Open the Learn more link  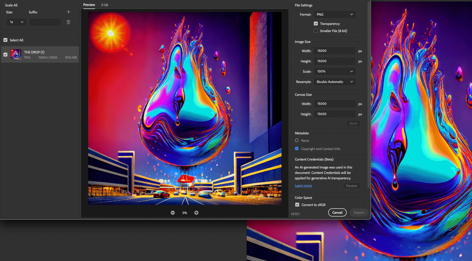pyautogui.click(x=303, y=186)
